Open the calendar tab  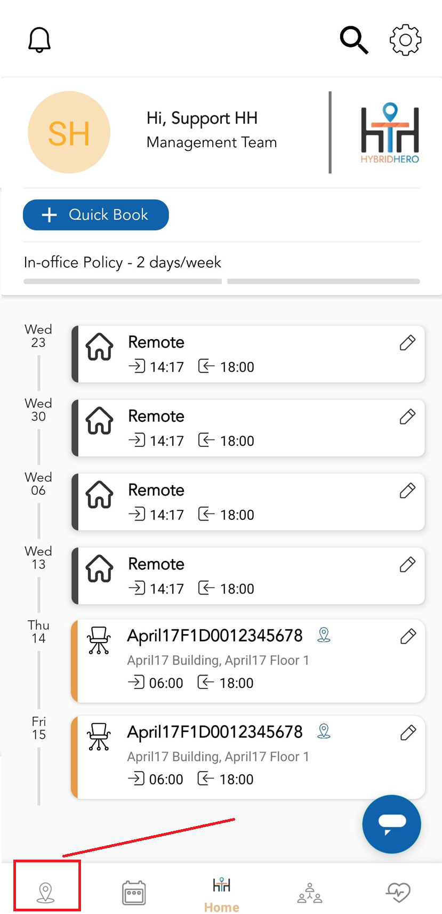133,892
